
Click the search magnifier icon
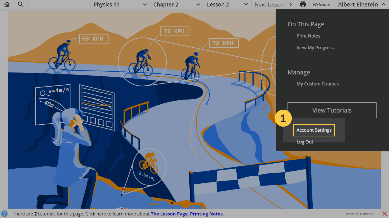point(20,5)
